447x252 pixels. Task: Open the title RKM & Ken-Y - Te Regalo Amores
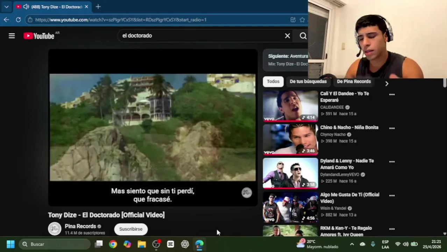coord(346,231)
